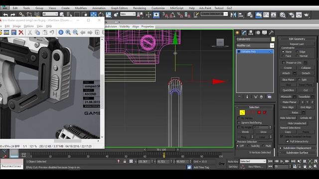Click the Repeat Last button

pos(297,44)
